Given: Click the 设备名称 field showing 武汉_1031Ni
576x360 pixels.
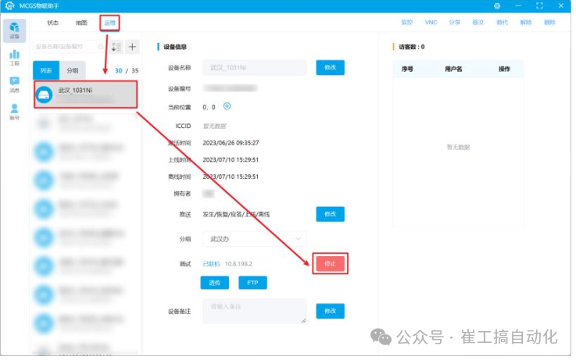Looking at the screenshot, I should [x=255, y=67].
